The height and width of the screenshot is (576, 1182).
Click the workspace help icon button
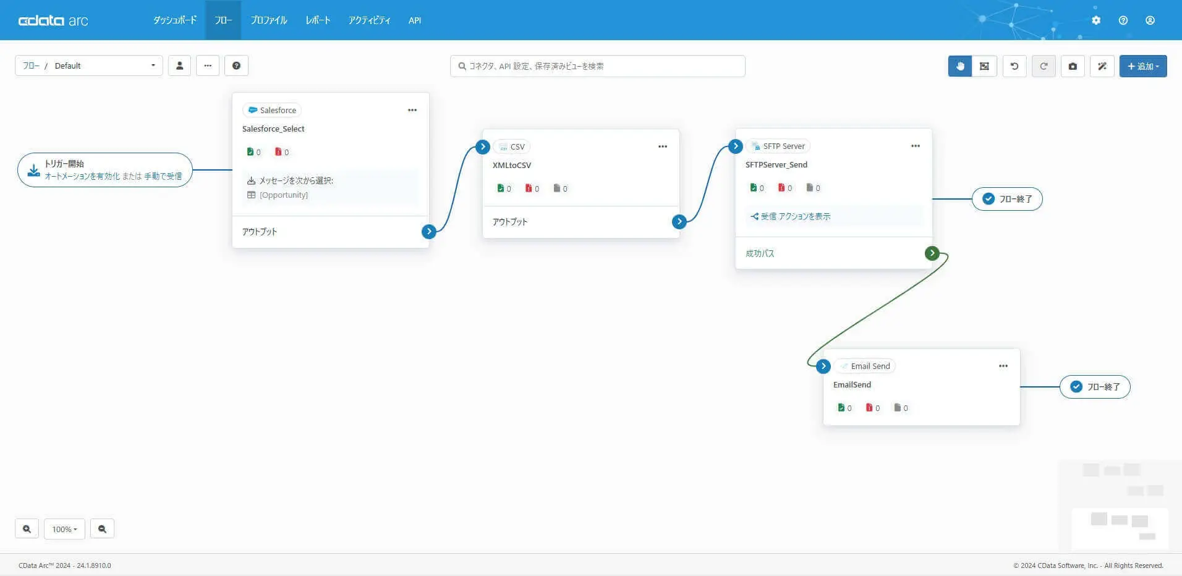(x=236, y=66)
